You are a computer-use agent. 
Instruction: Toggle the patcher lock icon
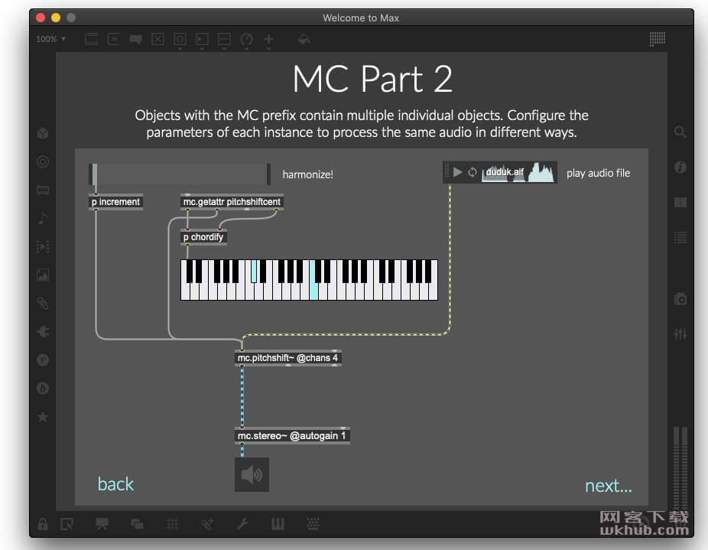pyautogui.click(x=43, y=524)
